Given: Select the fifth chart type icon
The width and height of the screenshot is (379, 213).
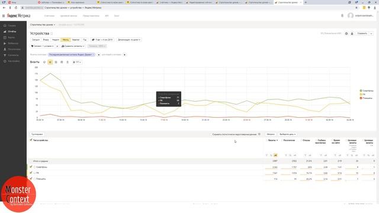Looking at the screenshot, I should point(68,62).
